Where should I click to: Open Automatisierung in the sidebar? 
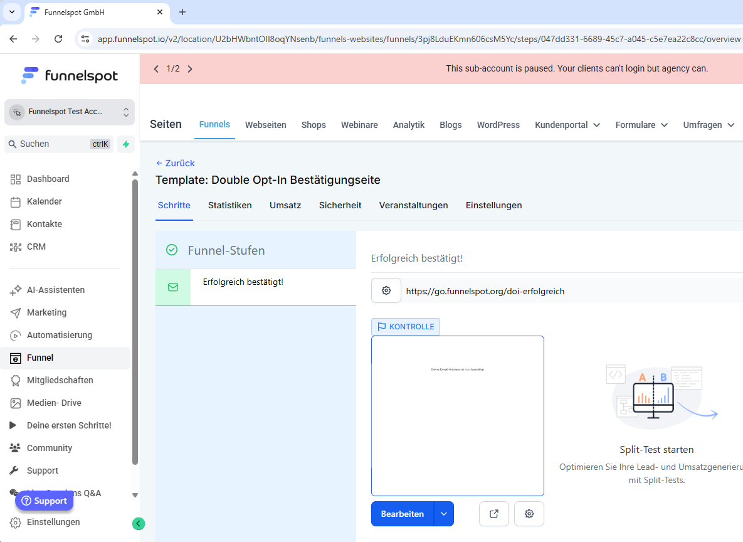pyautogui.click(x=59, y=335)
